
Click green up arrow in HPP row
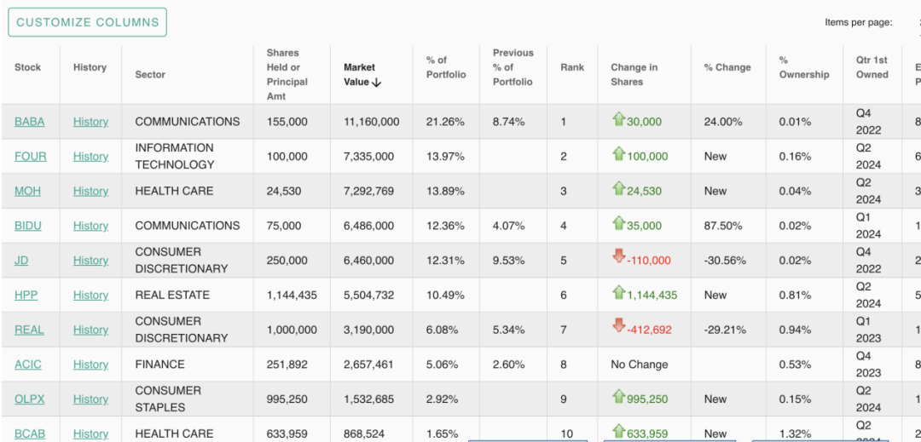(x=618, y=292)
